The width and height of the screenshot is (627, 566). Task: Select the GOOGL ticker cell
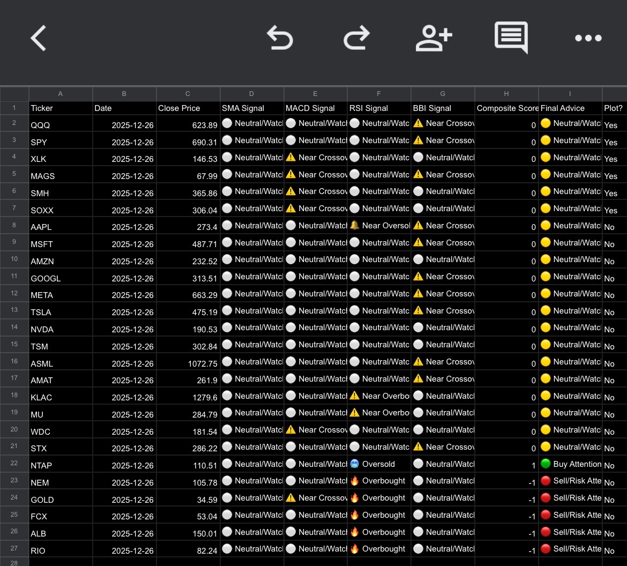click(61, 277)
